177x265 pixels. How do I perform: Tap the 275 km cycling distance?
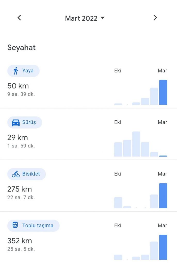(x=20, y=189)
